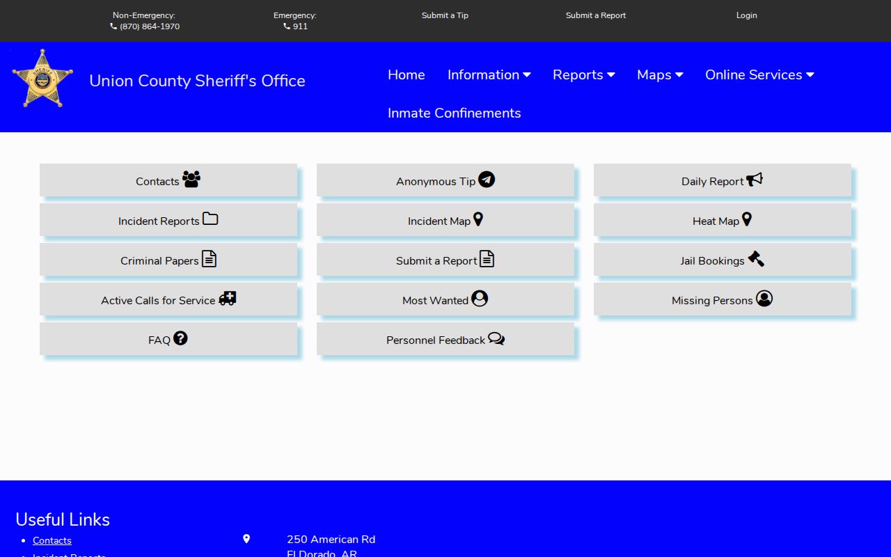891x557 pixels.
Task: Open the Heat Map tile
Action: coord(723,220)
